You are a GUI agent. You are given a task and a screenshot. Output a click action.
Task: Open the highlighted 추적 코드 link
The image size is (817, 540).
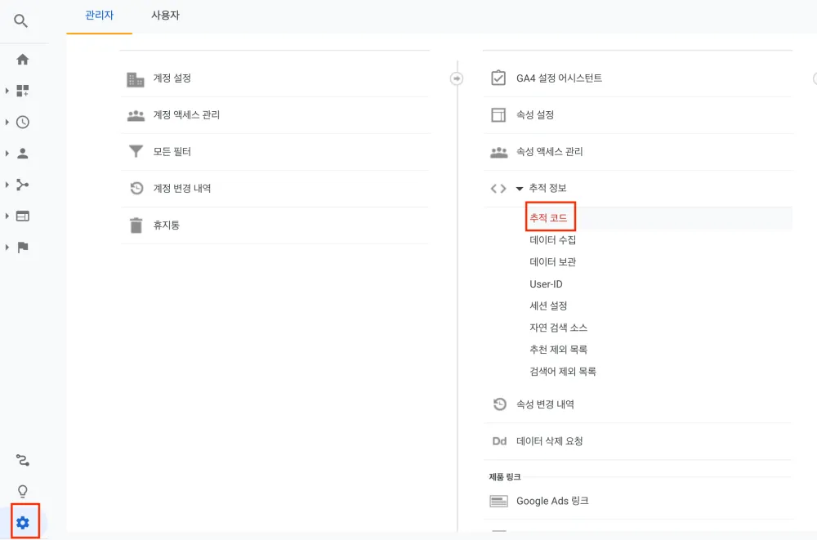coord(551,216)
